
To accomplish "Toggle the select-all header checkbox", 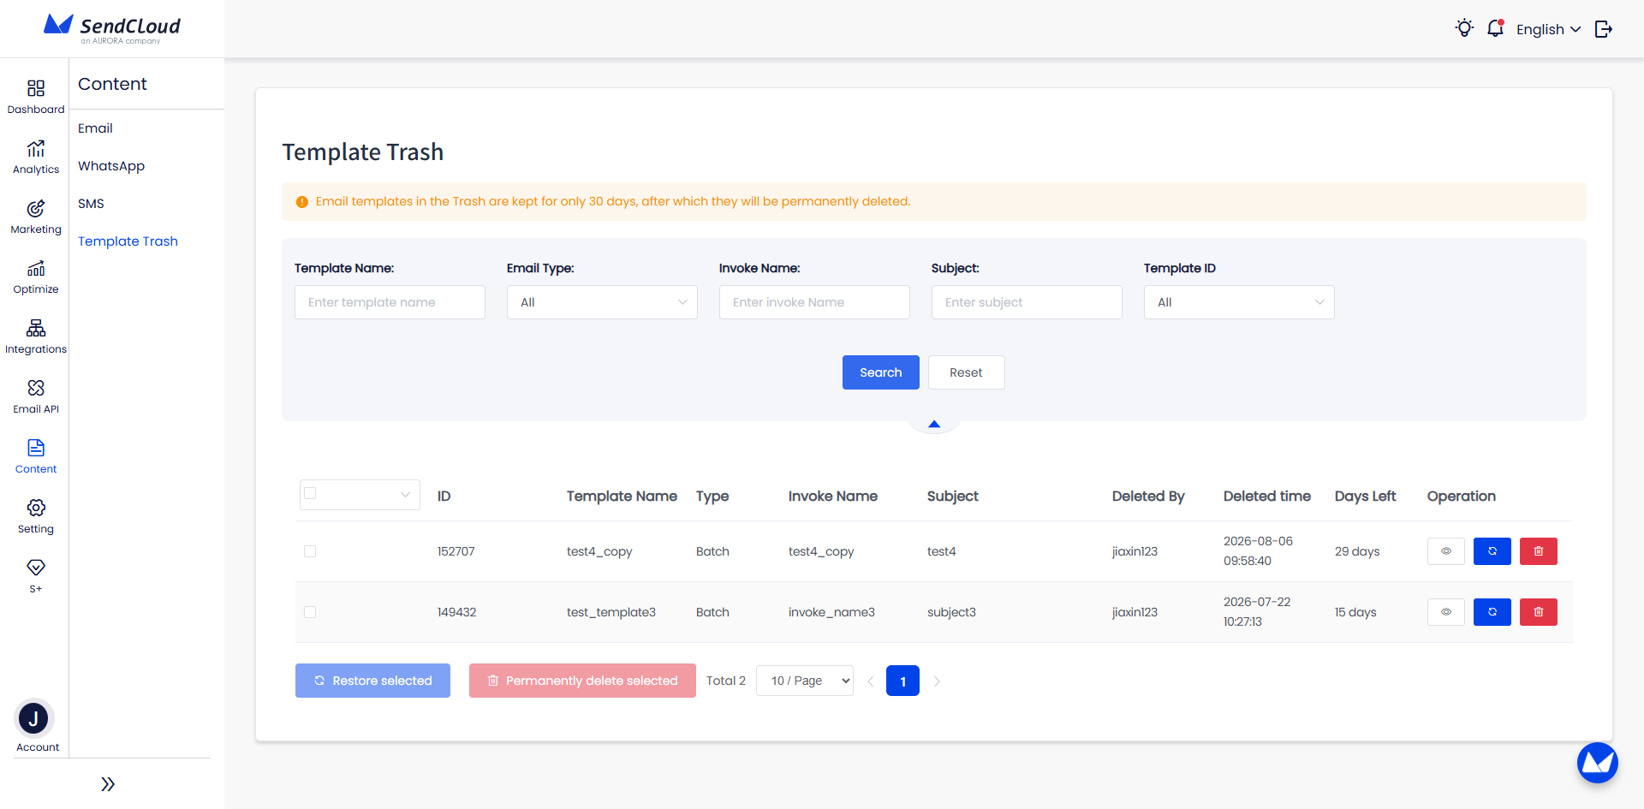I will [x=310, y=493].
